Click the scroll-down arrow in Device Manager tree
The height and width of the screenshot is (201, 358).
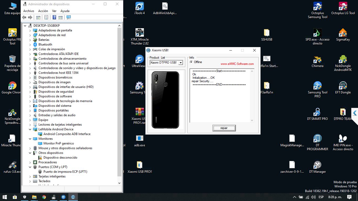pos(120,183)
